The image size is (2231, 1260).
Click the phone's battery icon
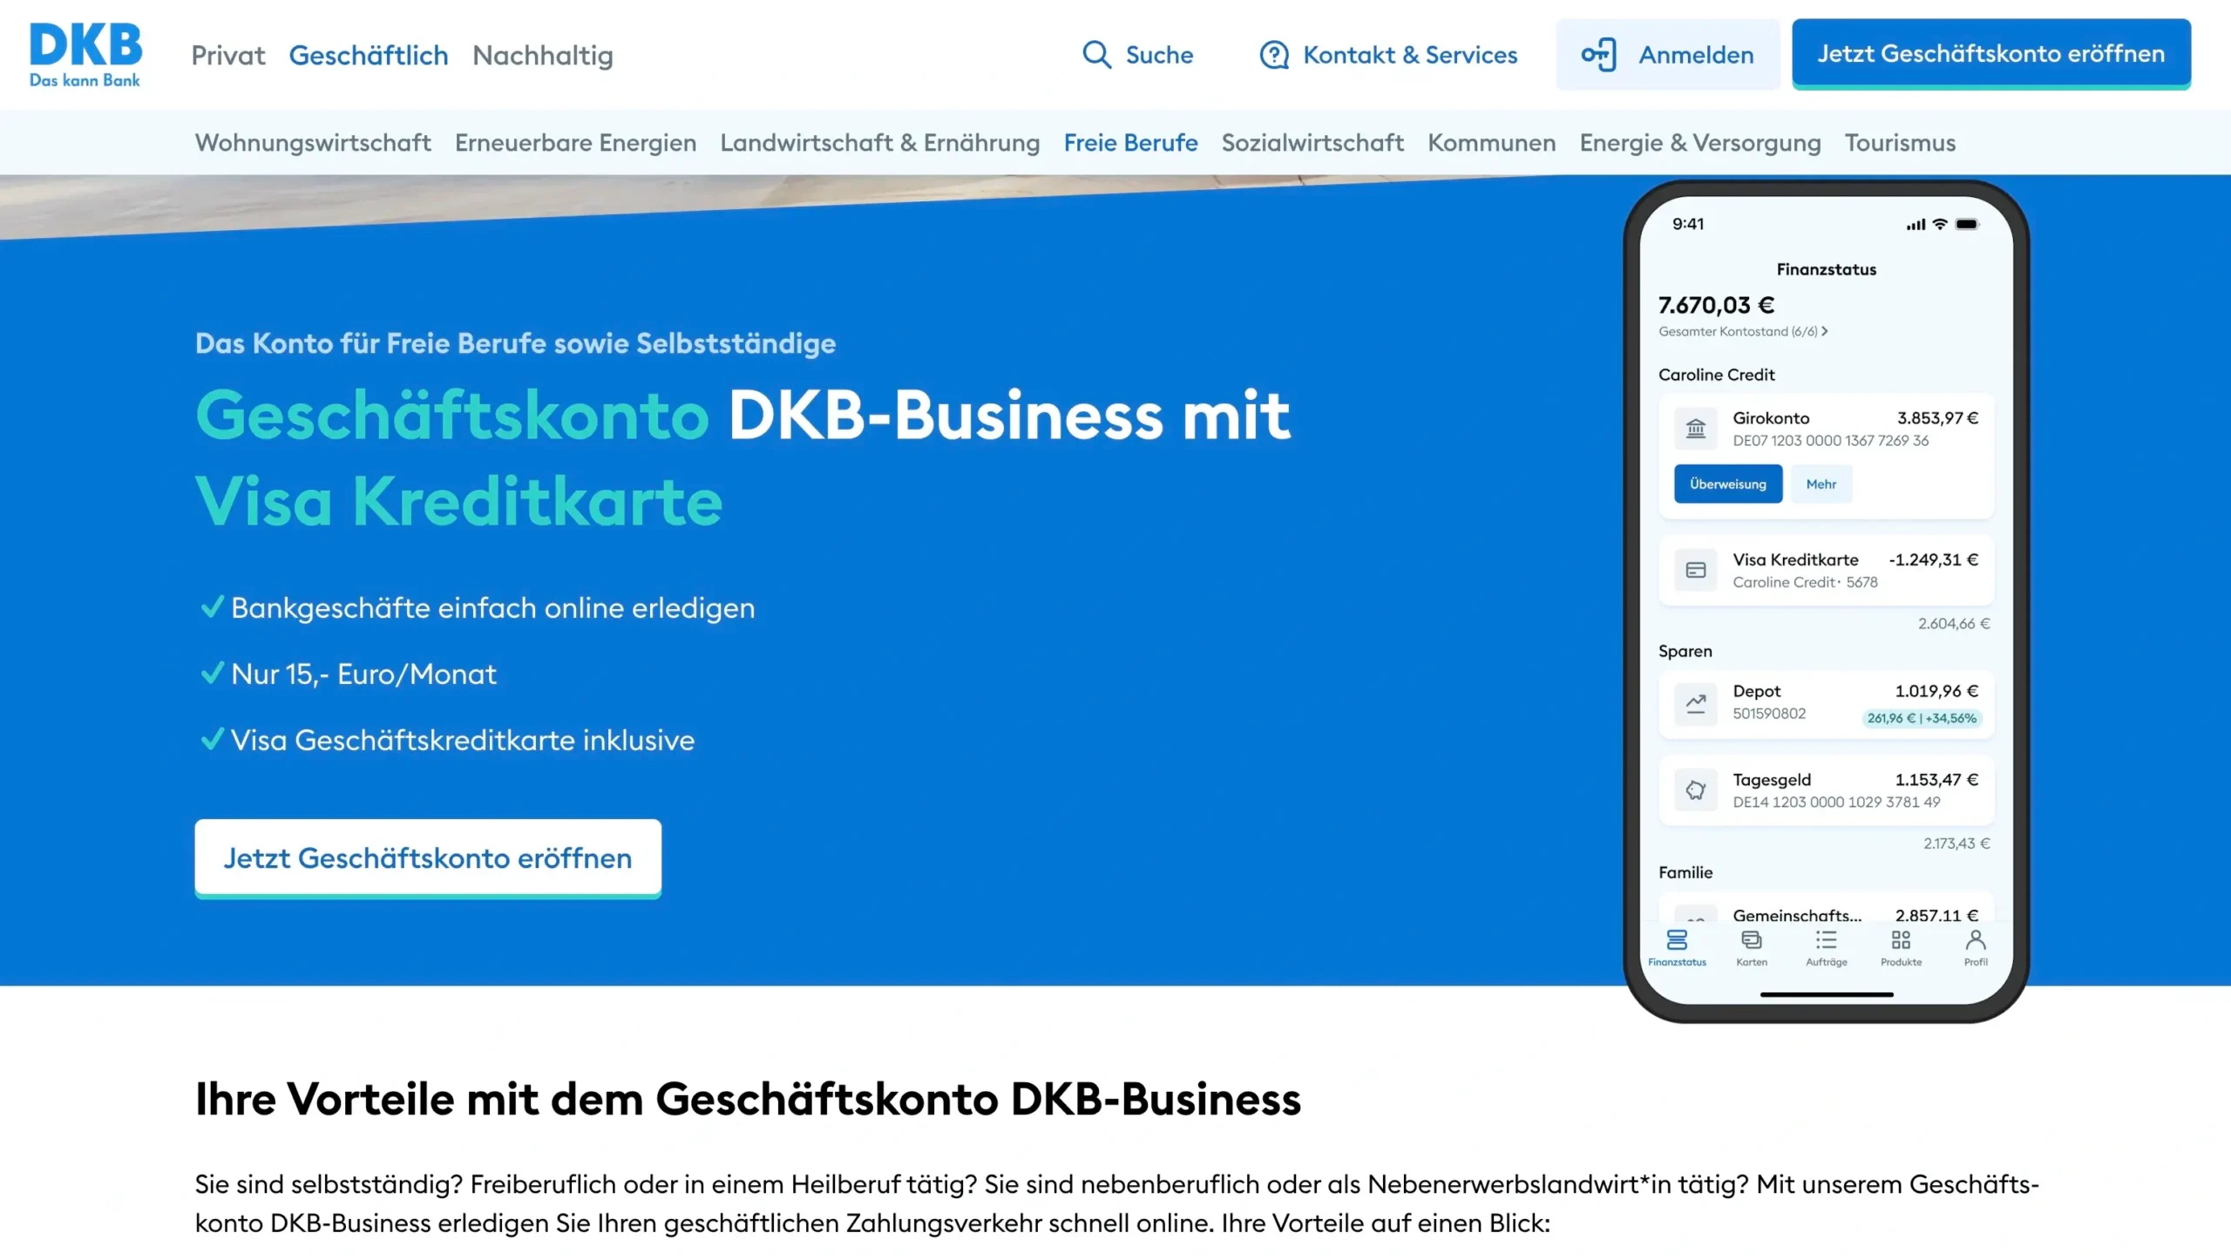(1968, 224)
